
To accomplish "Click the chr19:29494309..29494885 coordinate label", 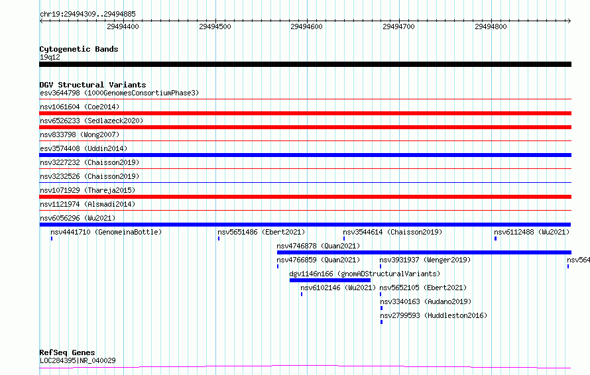I will (88, 15).
